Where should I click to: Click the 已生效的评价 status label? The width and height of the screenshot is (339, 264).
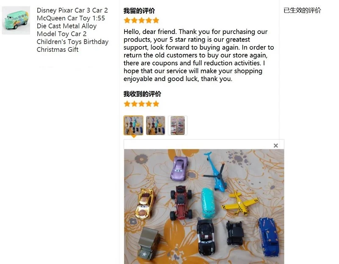302,10
